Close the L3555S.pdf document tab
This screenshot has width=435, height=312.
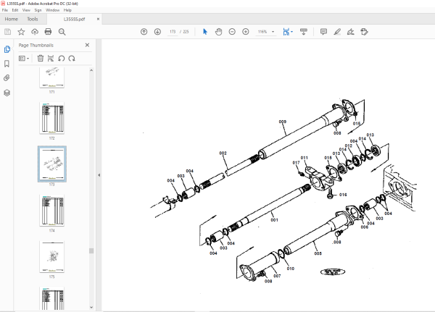coord(98,19)
